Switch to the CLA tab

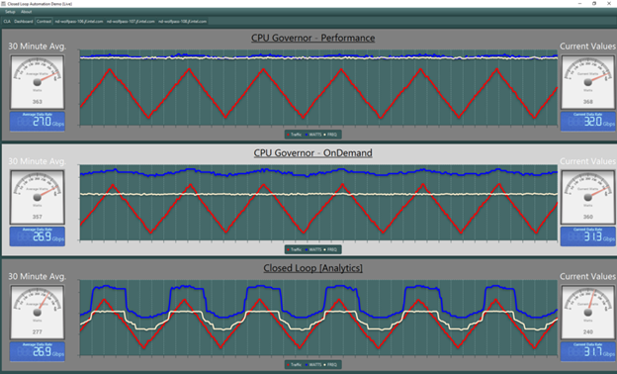pyautogui.click(x=7, y=21)
